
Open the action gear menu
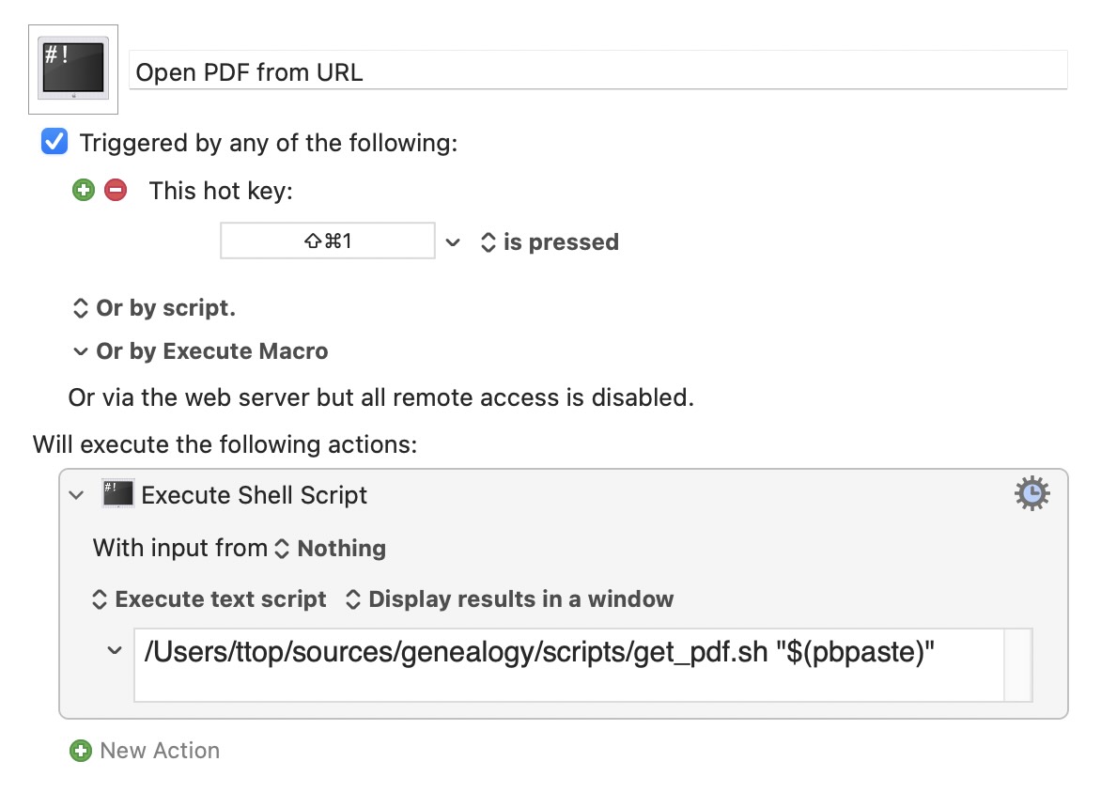point(1032,493)
